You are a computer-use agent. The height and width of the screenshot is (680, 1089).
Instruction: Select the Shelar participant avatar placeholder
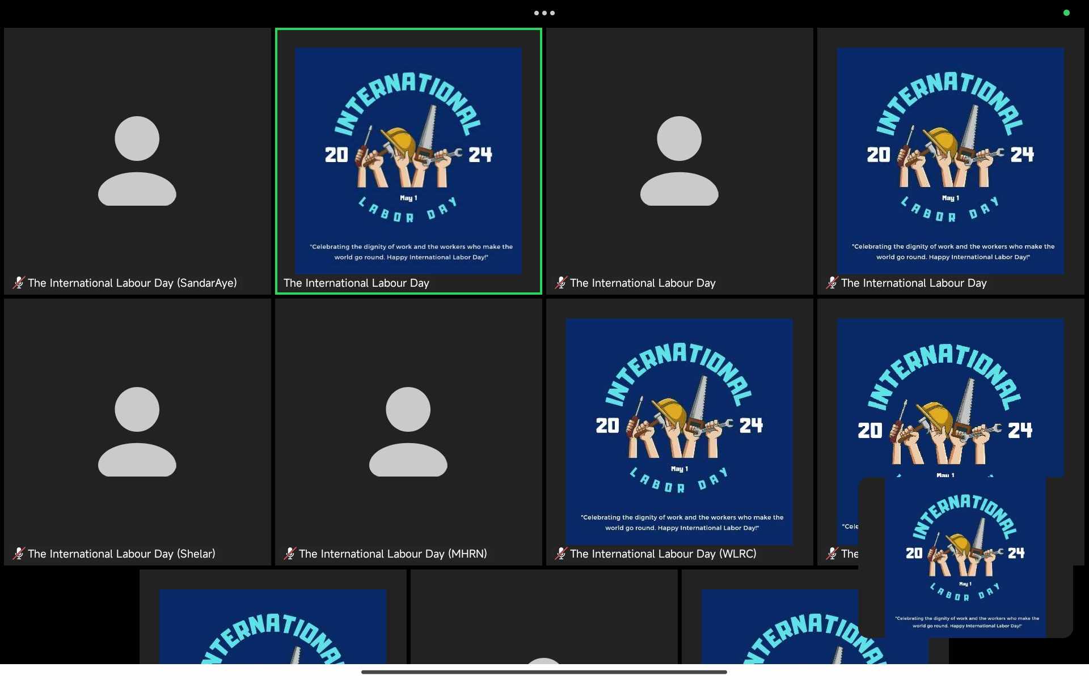(137, 432)
